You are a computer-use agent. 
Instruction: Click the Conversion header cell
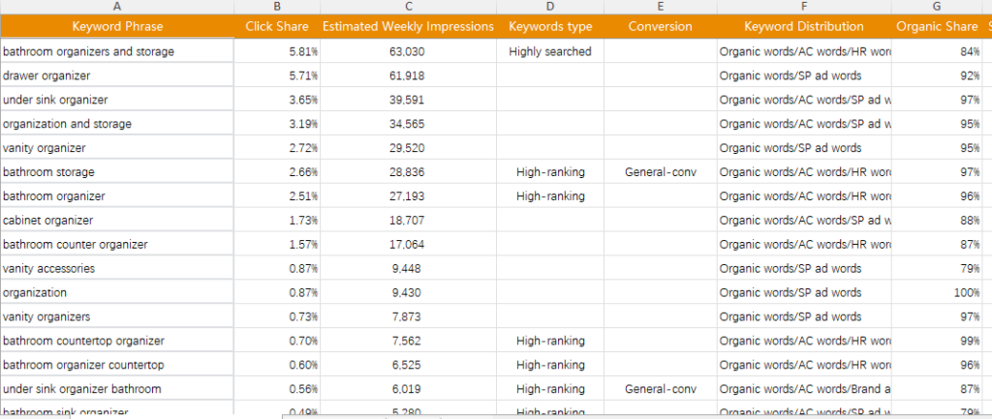click(x=660, y=26)
